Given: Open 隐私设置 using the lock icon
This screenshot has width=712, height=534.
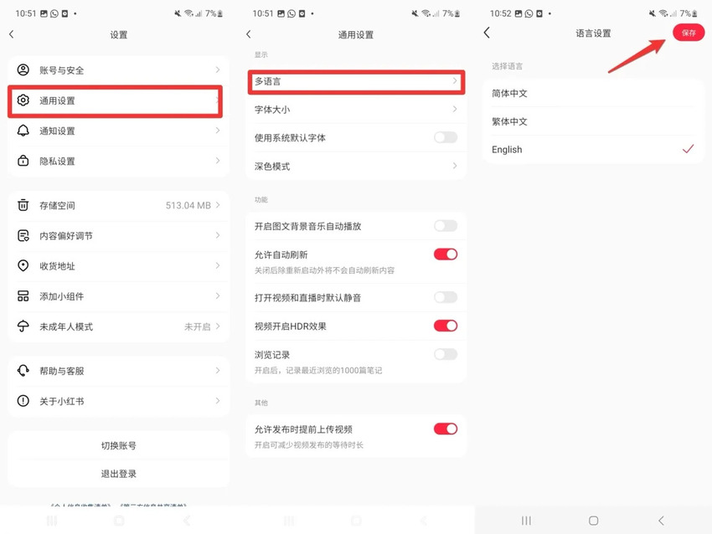Looking at the screenshot, I should pos(21,161).
